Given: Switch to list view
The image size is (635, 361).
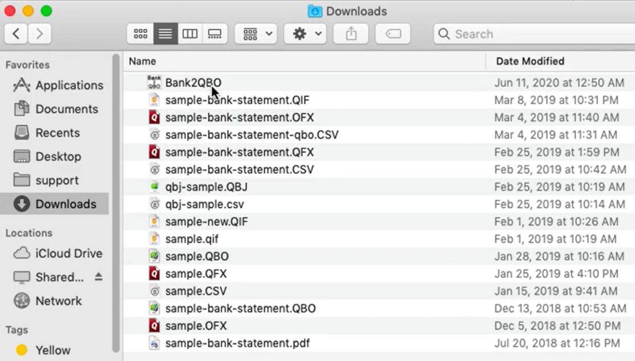Looking at the screenshot, I should (165, 34).
